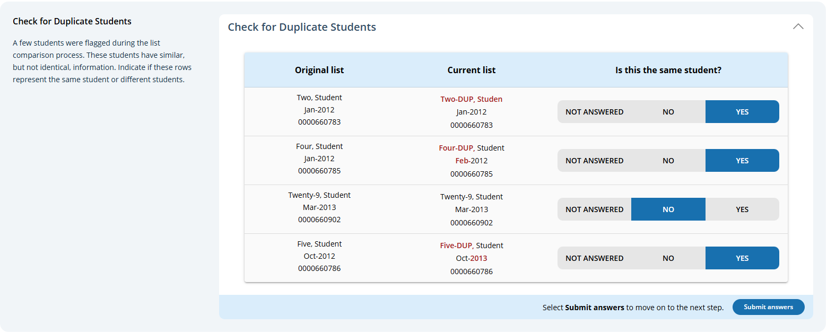Set Twenty-9, Student row to NOT ANSWERED
Viewport: 827px width, 333px height.
[x=594, y=209]
